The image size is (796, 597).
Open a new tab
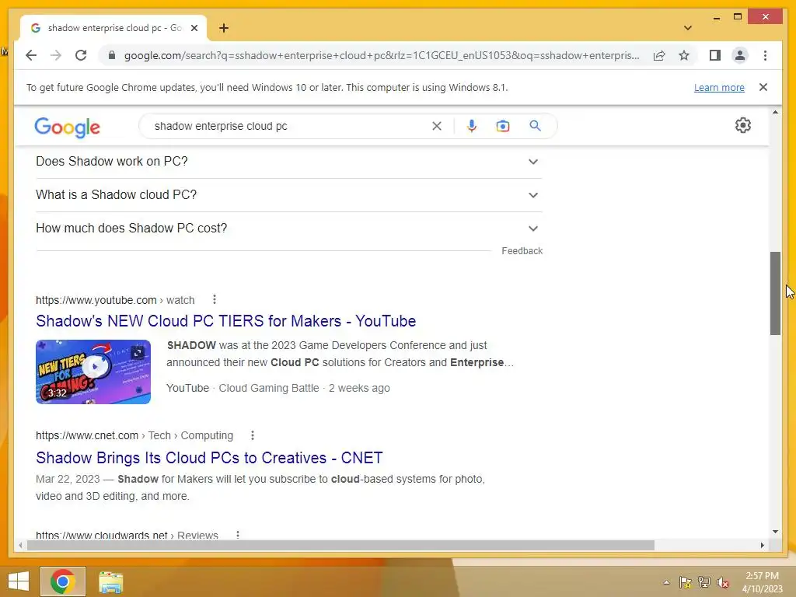point(224,28)
